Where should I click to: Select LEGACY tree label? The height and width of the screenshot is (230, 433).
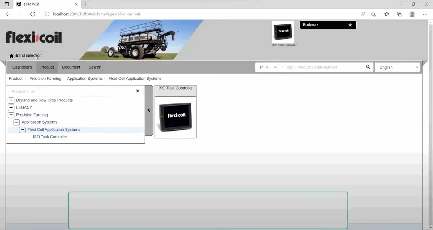click(x=24, y=108)
